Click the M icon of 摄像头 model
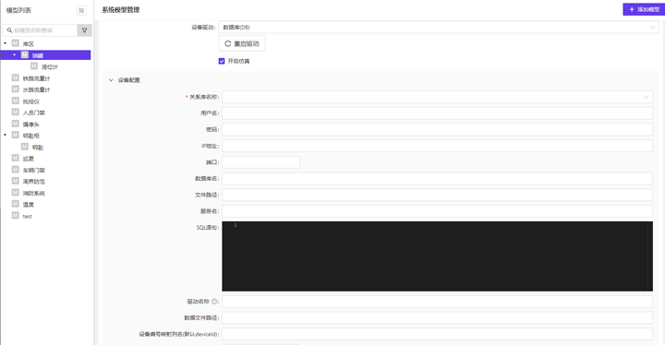Viewport: 665px width, 345px height. (16, 124)
